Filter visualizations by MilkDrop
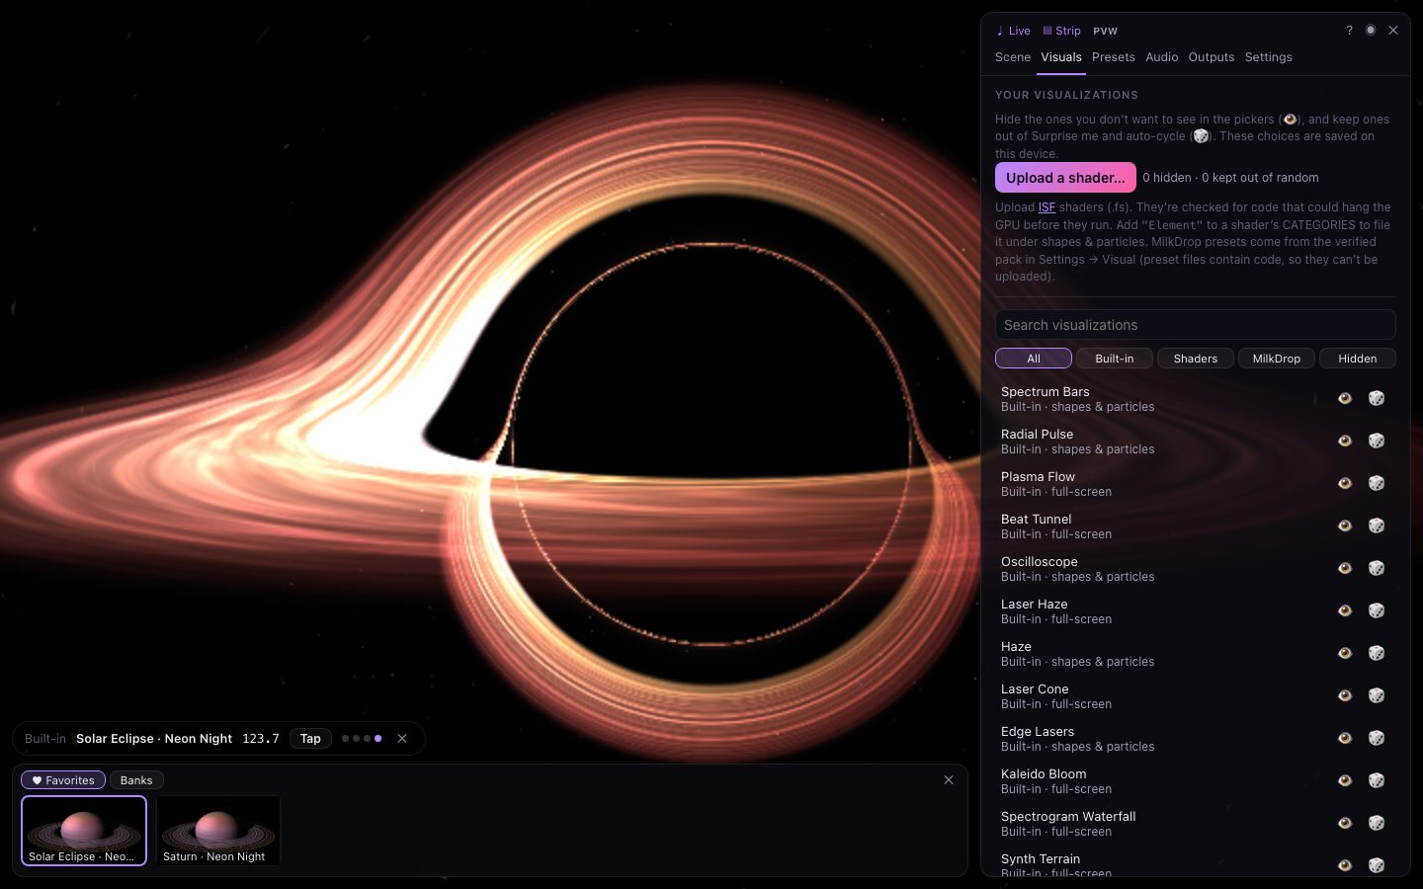Image resolution: width=1423 pixels, height=889 pixels. click(1277, 359)
